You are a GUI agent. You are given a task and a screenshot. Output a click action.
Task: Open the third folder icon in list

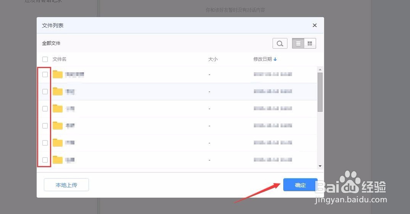[x=57, y=109]
